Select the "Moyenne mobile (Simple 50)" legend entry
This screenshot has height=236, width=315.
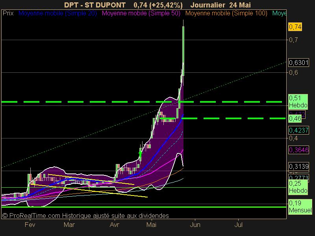click(x=141, y=13)
